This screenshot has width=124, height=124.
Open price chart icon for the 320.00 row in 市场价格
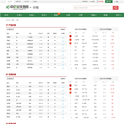click(63, 87)
